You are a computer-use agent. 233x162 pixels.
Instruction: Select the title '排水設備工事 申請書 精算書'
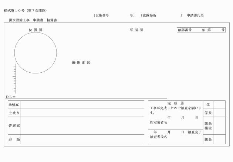33,20
